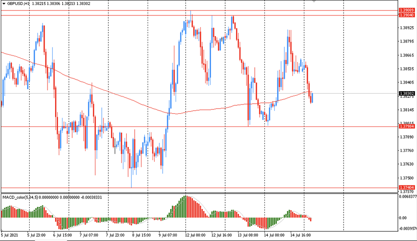Click the 1.38535 price axis label
The image size is (417, 241).
click(x=407, y=69)
